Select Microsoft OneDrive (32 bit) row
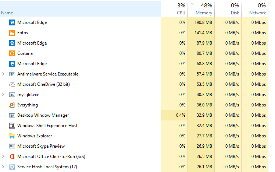275x172 pixels. (134, 84)
